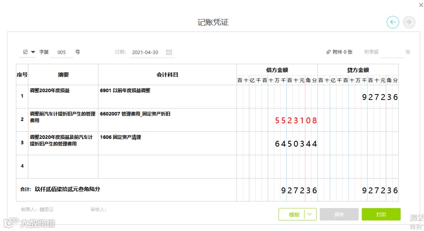This screenshot has height=231, width=424.
Task: Click row number 2
Action: [22, 119]
